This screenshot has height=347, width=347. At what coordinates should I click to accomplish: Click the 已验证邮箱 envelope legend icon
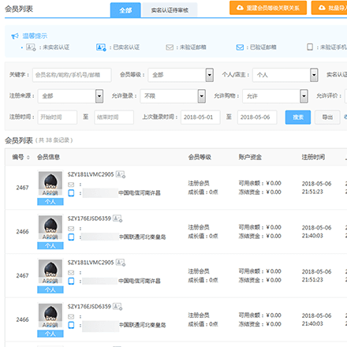pos(240,47)
